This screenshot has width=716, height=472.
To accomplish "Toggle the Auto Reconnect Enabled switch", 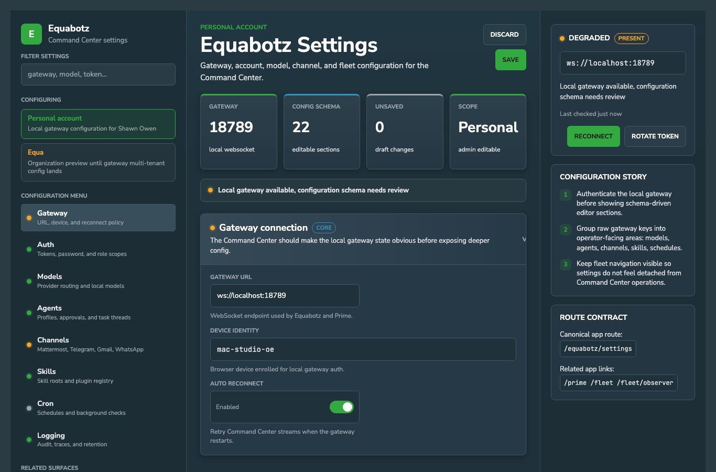I will click(x=342, y=407).
